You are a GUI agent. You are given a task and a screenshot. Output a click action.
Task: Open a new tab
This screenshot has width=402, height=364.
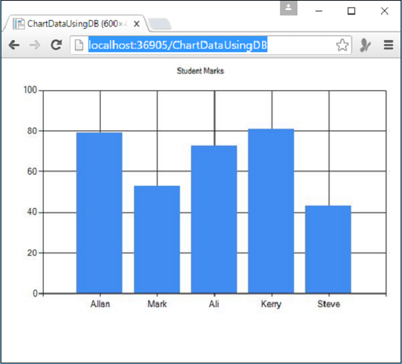tap(159, 24)
